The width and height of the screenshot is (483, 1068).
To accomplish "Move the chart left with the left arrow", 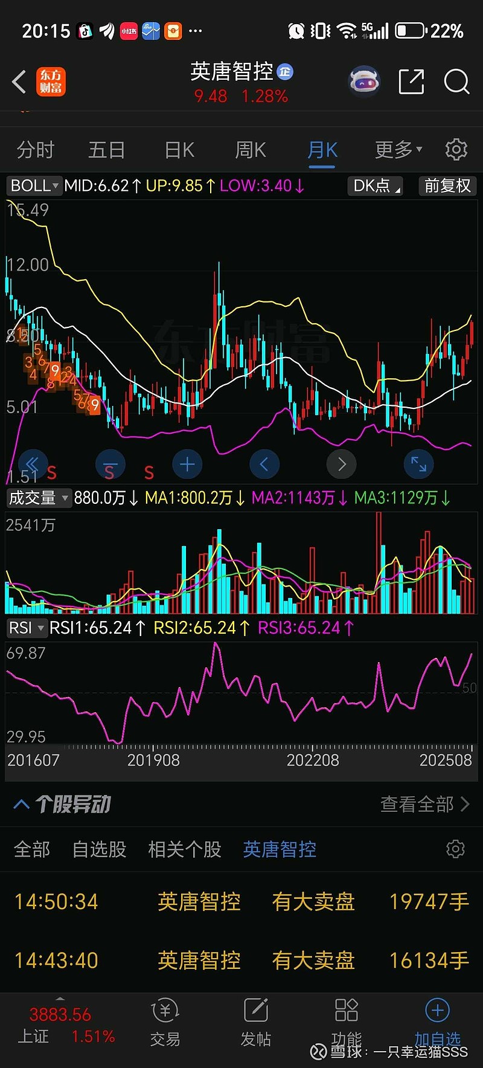I will 264,464.
